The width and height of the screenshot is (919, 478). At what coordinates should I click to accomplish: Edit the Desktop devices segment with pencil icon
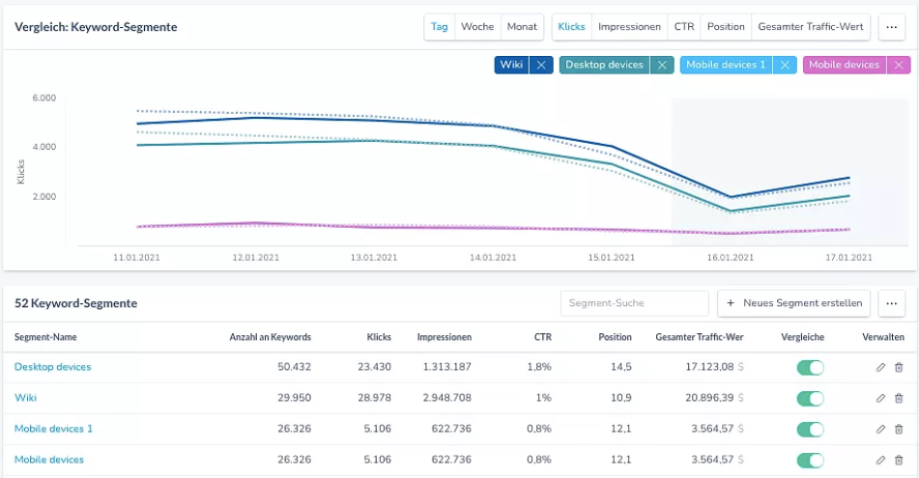[880, 368]
